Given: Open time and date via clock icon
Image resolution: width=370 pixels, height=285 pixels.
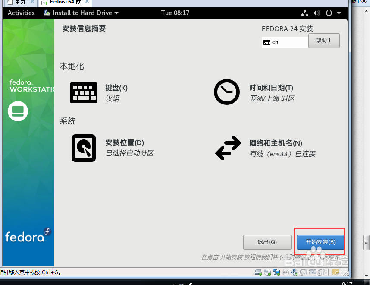Looking at the screenshot, I should (x=227, y=92).
